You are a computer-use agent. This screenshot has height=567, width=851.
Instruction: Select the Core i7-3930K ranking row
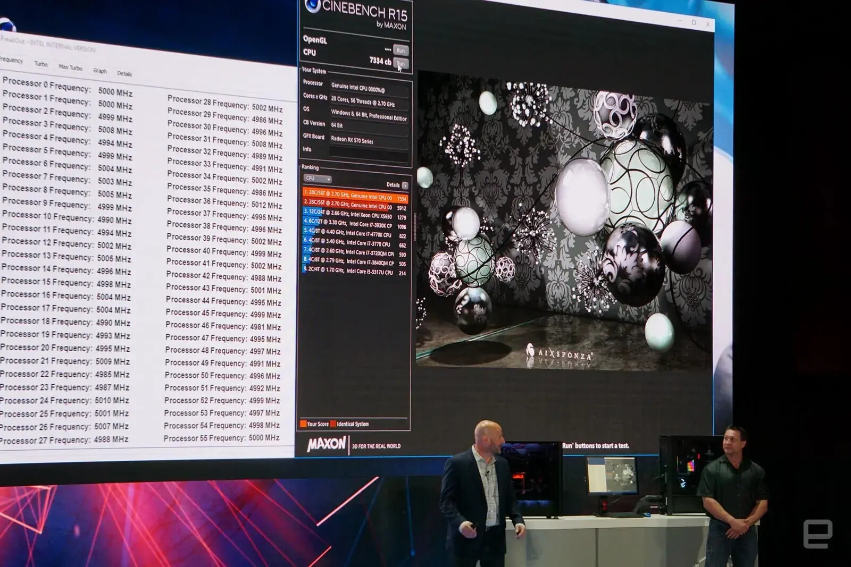point(355,224)
